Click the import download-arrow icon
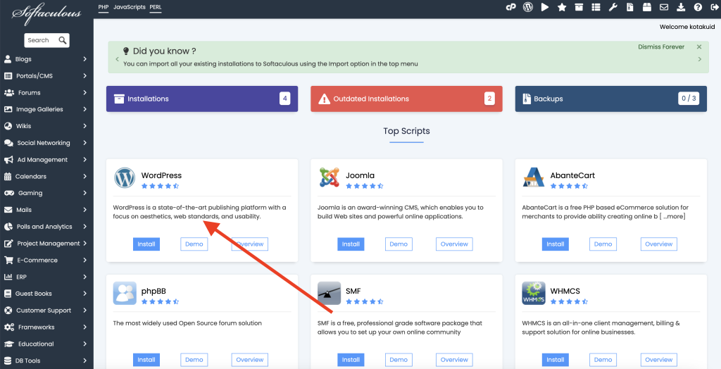This screenshot has height=369, width=721. 681,7
